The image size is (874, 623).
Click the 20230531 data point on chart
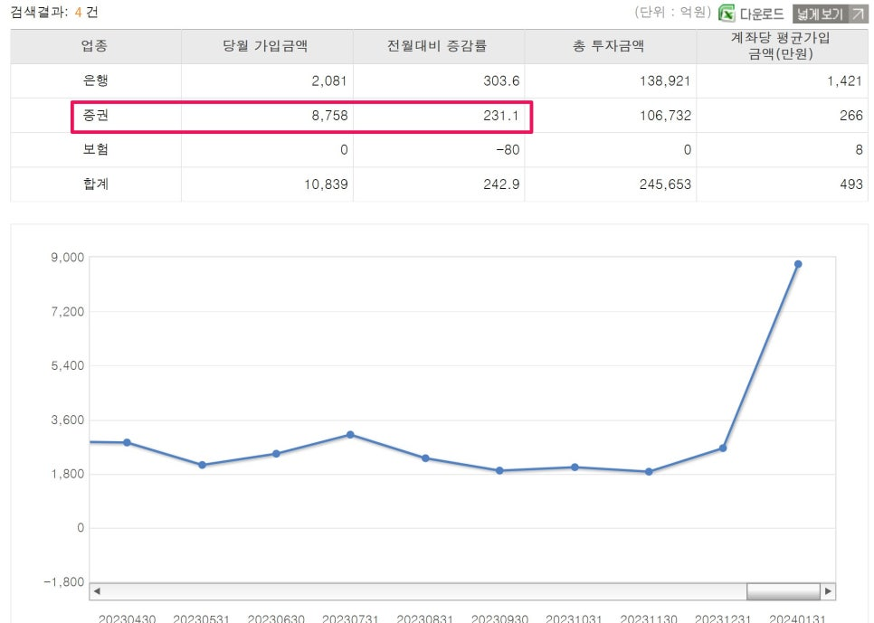203,465
